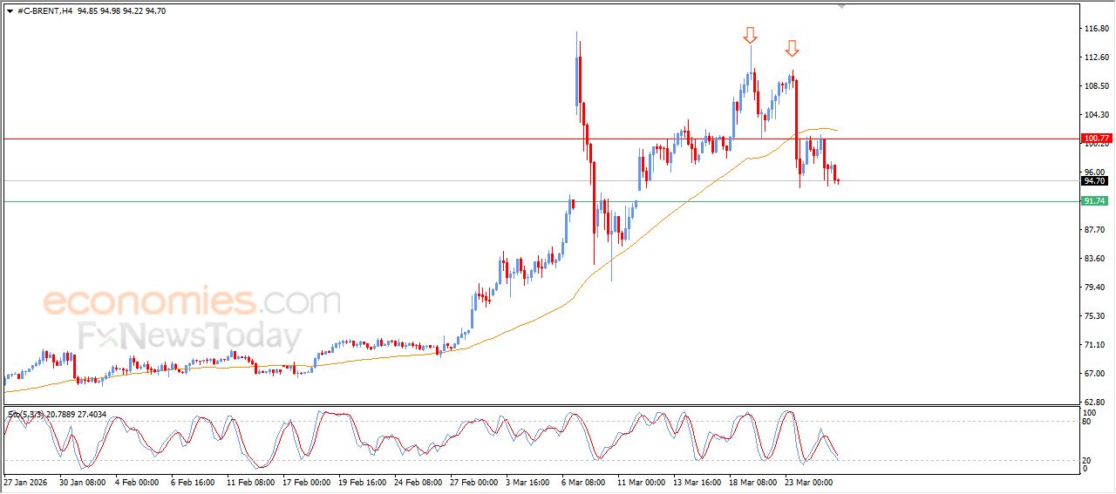Select the red 100.77 price level tag
Screen dimensions: 1116x494
[1096, 139]
